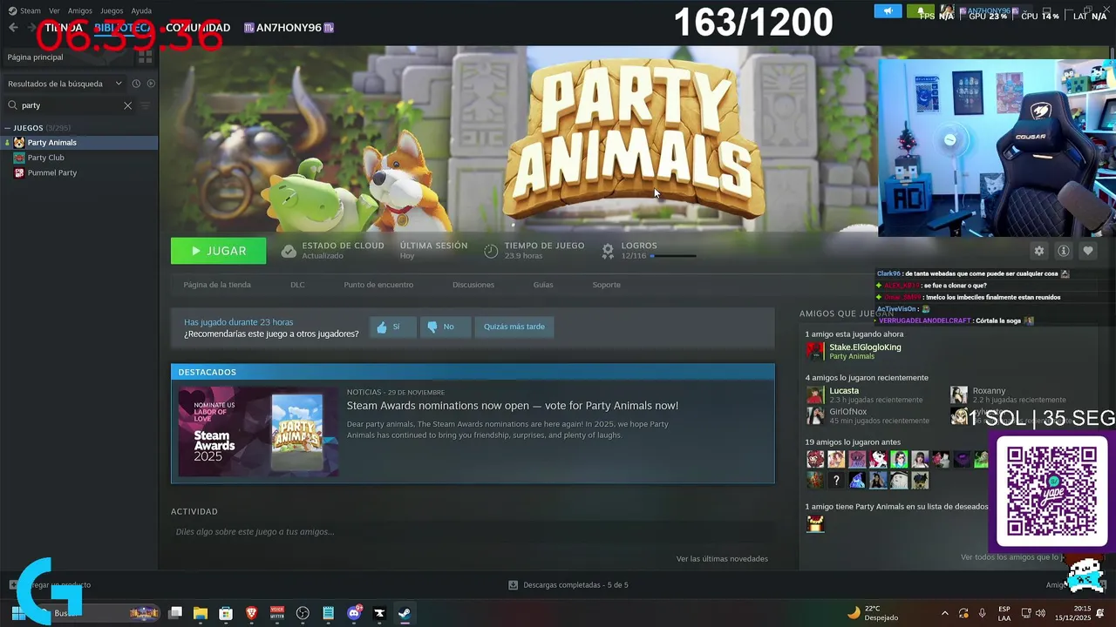
Task: Click the No thumbs-down button
Action: pos(445,327)
